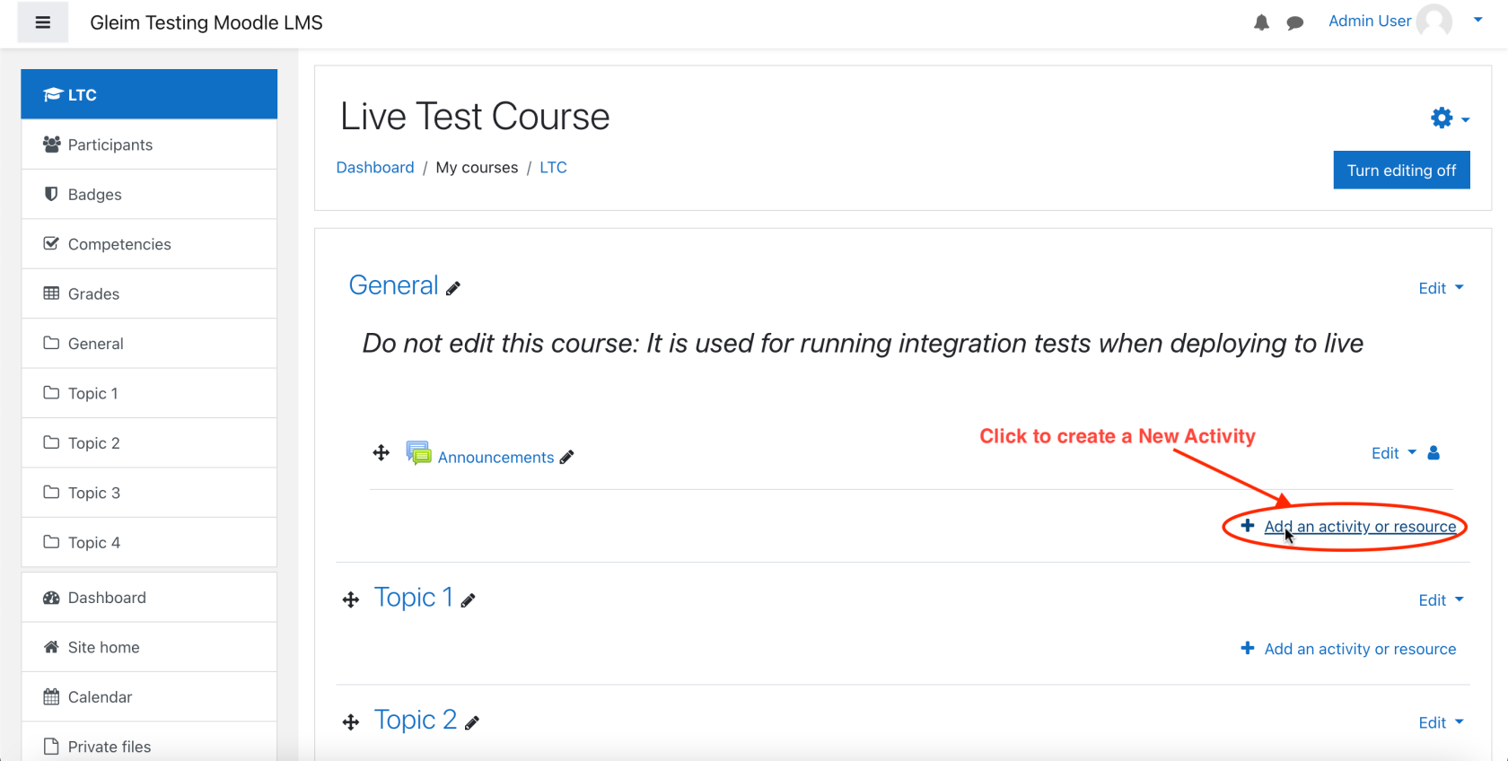1508x761 pixels.
Task: Click the user roles icon for Announcements
Action: click(x=1433, y=453)
